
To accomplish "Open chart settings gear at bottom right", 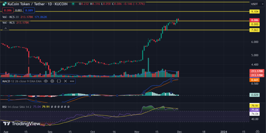I will coord(257,131).
